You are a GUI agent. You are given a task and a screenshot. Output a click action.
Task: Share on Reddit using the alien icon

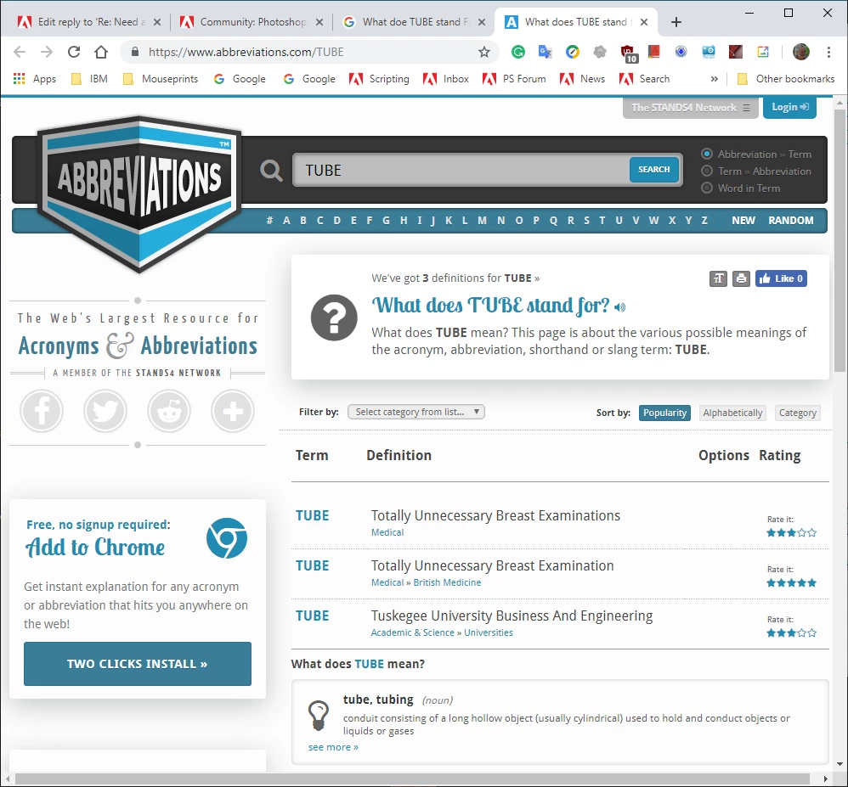click(x=169, y=411)
